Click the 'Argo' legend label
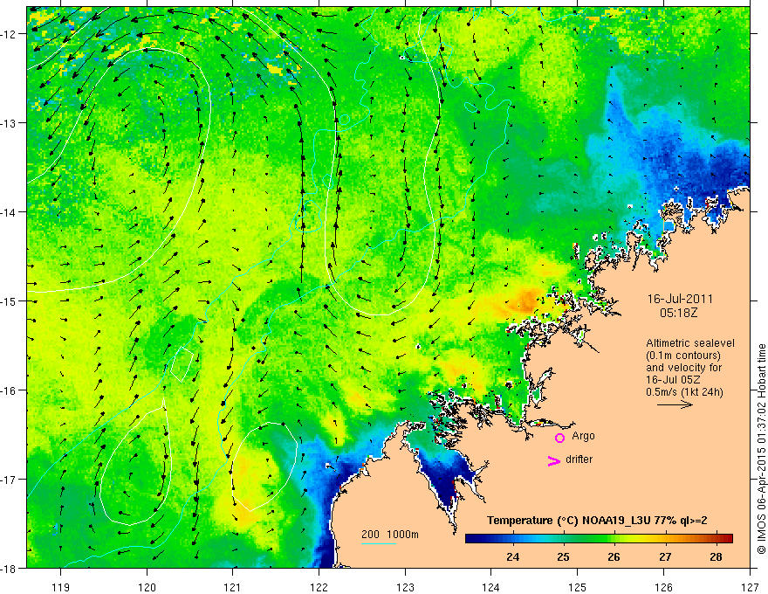This screenshot has height=594, width=768. coord(583,436)
